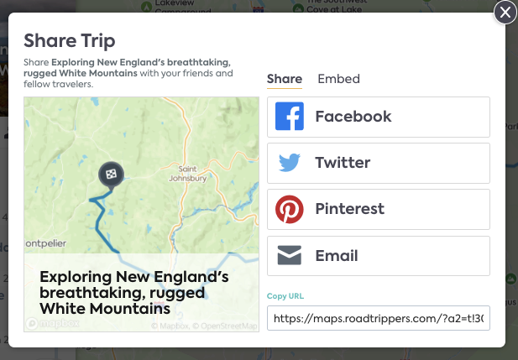Click Lakeview Campground's green map pin
The image size is (518, 360).
pos(146,7)
